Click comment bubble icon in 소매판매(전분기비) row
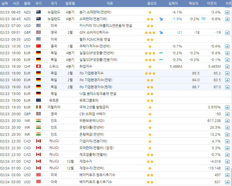The image size is (232, 186). [x=203, y=19]
